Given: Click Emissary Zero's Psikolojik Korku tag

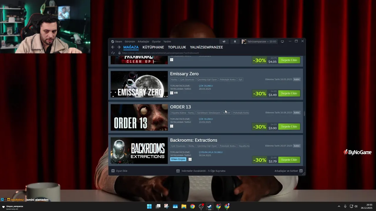Looking at the screenshot, I should click(x=228, y=79).
